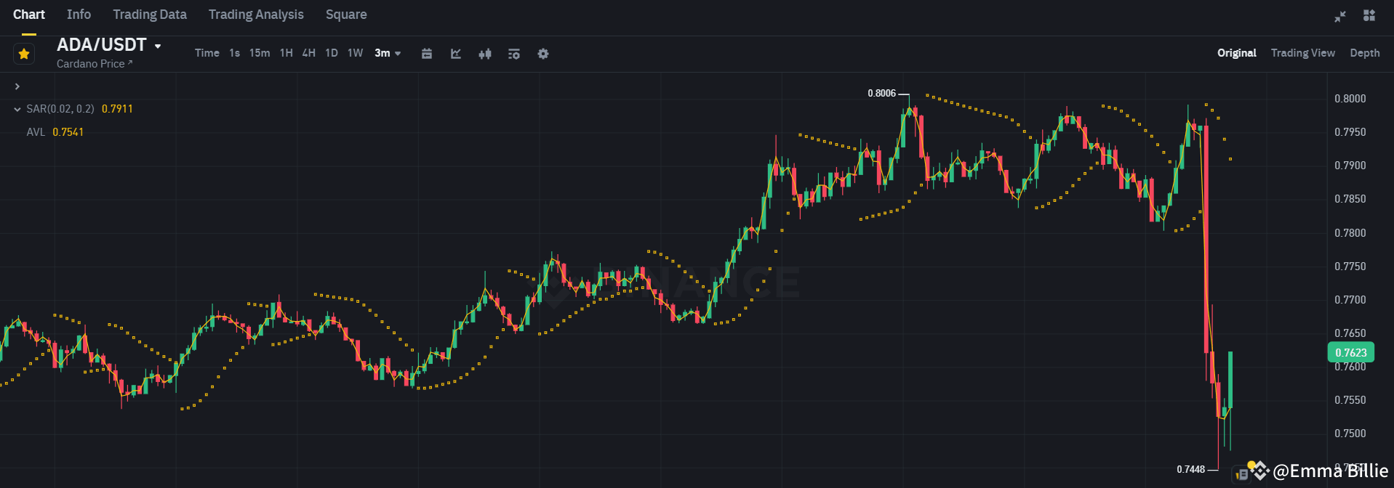Image resolution: width=1394 pixels, height=488 pixels.
Task: Collapse the SAR indicator row chevron
Action: pyautogui.click(x=17, y=108)
